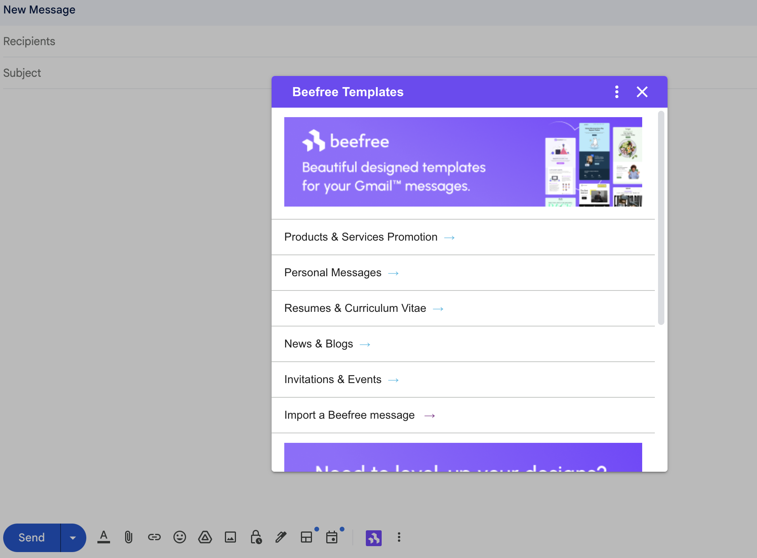The height and width of the screenshot is (558, 757).
Task: Toggle confidential mode lock icon
Action: [256, 537]
